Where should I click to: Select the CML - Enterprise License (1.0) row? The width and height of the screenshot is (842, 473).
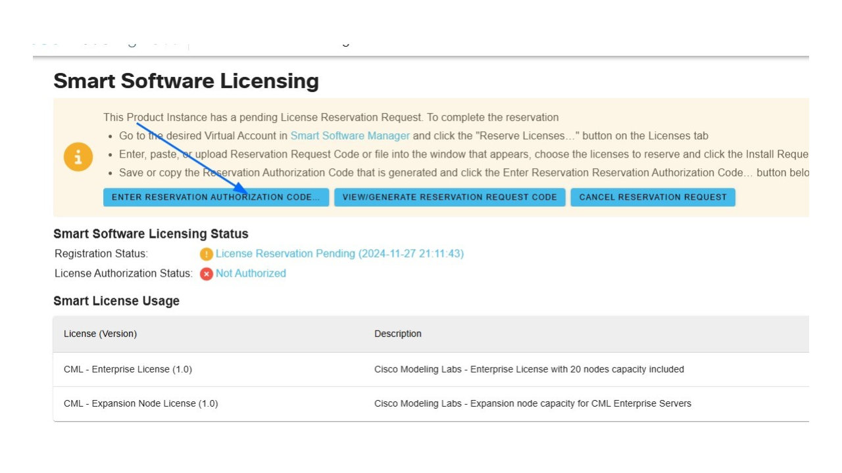(128, 369)
